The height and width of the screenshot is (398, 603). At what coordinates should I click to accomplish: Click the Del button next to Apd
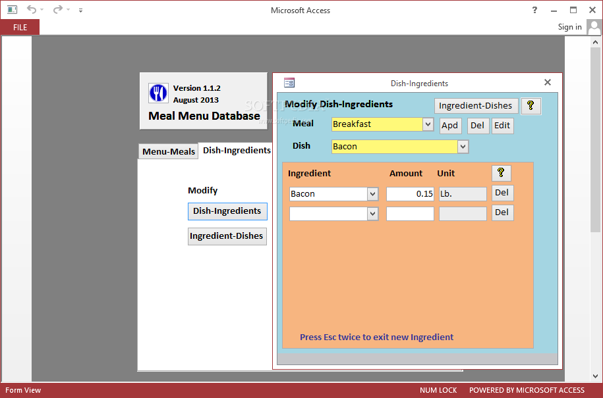coord(478,126)
